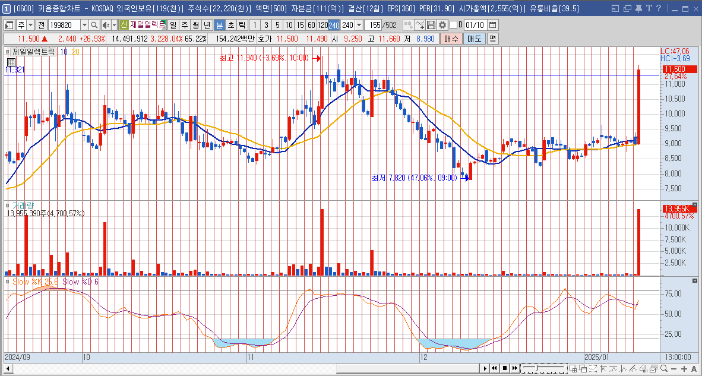Click the Slow %K indicator label
702x376 pixels.
click(x=35, y=282)
